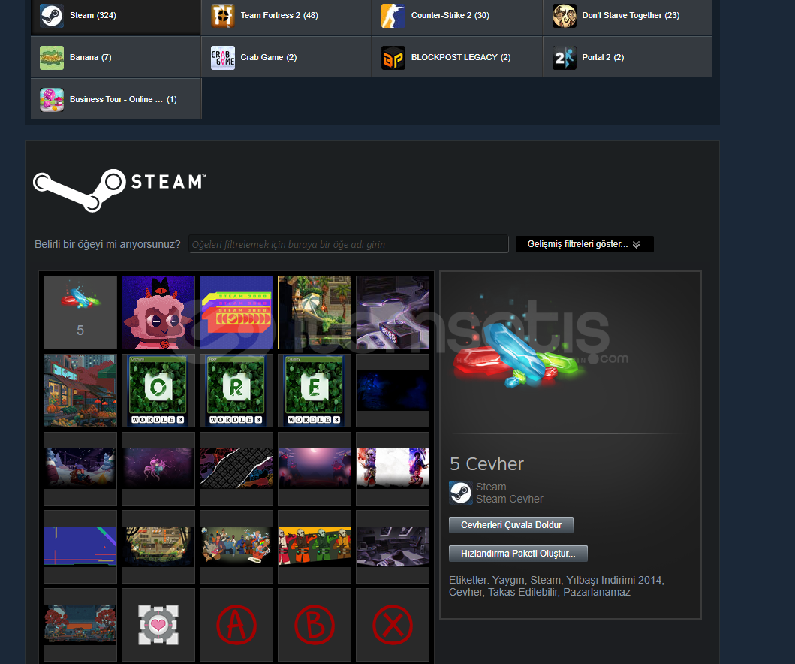The image size is (795, 664).
Task: Select the jungle platformer level background
Action: pyautogui.click(x=158, y=547)
